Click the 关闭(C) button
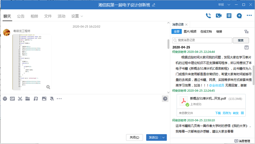The width and height of the screenshot is (255, 144). (134, 137)
